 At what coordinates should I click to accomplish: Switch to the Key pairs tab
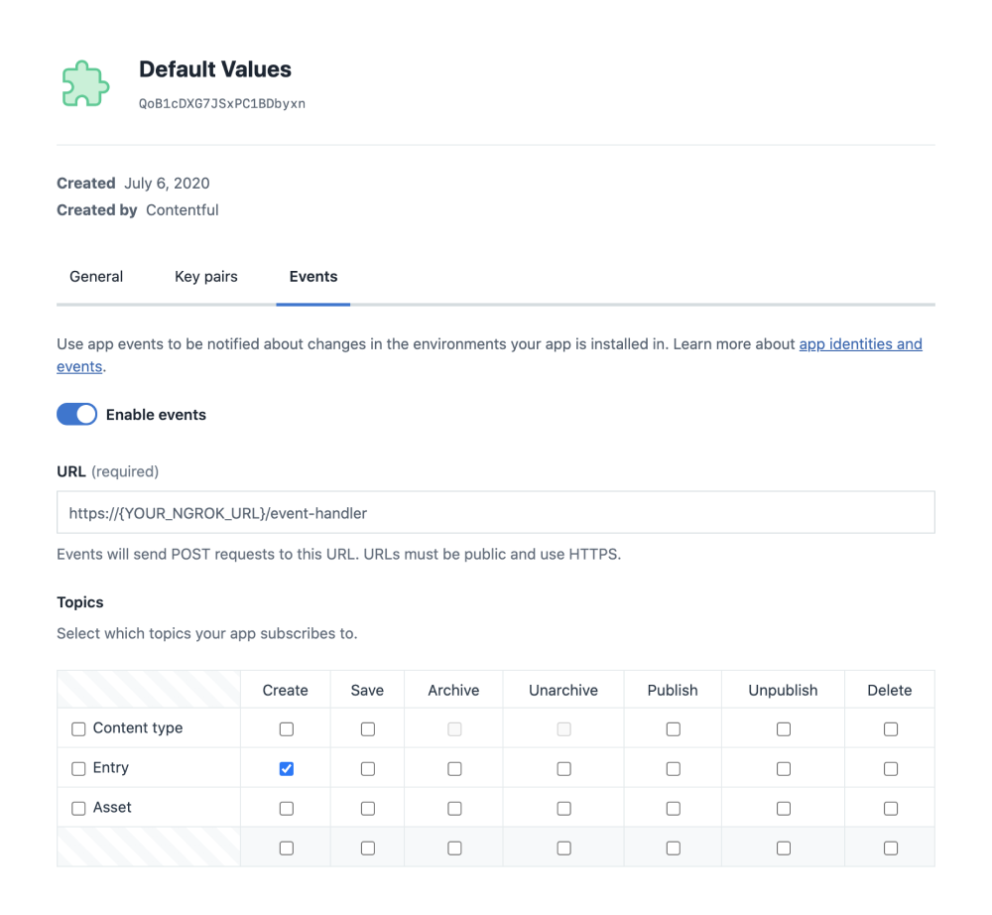(205, 276)
